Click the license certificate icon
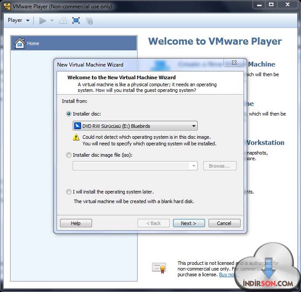 pos(159,268)
